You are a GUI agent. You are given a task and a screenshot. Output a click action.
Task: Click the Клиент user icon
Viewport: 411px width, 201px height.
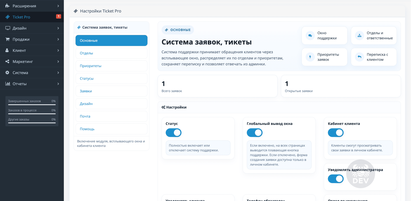tap(7, 50)
